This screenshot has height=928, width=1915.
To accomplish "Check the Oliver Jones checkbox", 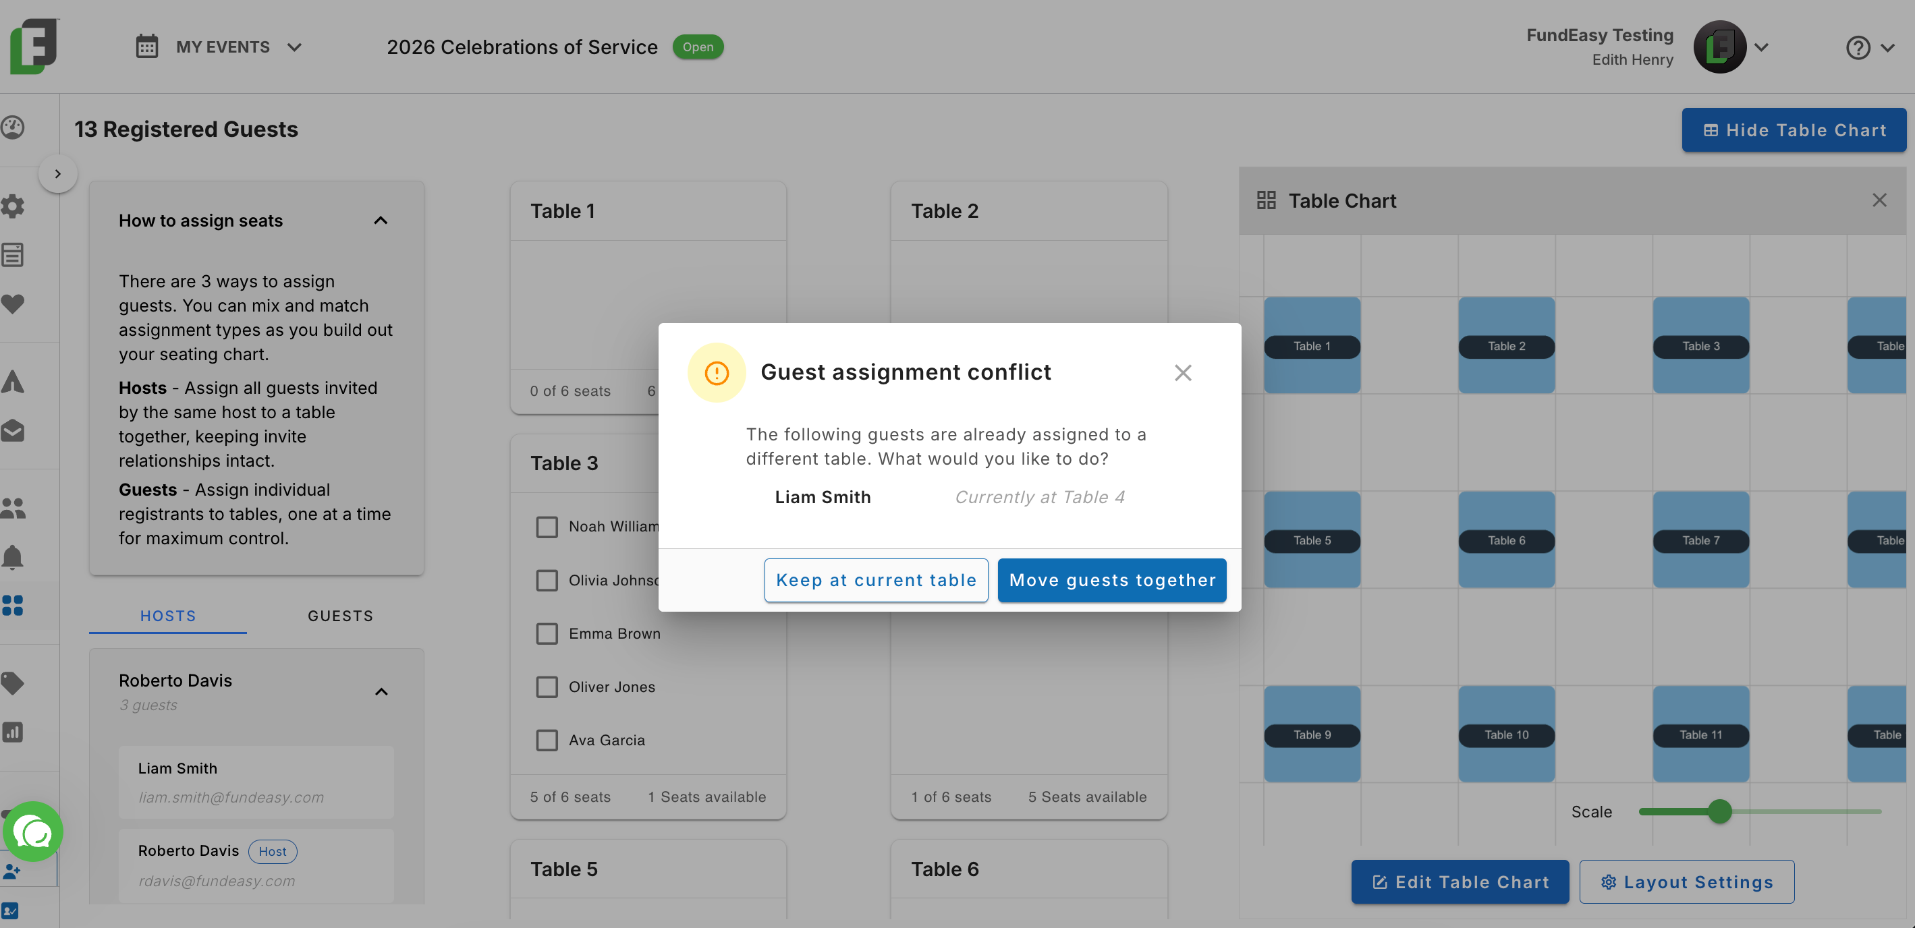I will pos(547,687).
